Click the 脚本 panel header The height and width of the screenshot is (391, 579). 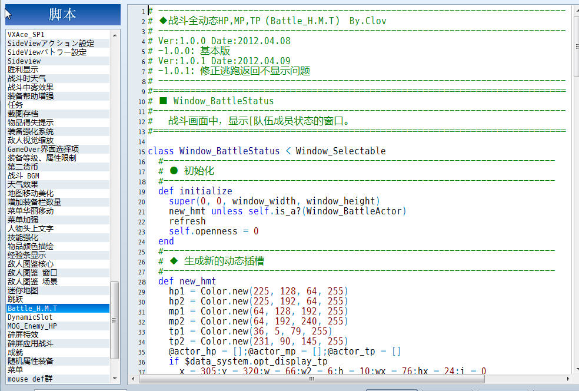[63, 15]
